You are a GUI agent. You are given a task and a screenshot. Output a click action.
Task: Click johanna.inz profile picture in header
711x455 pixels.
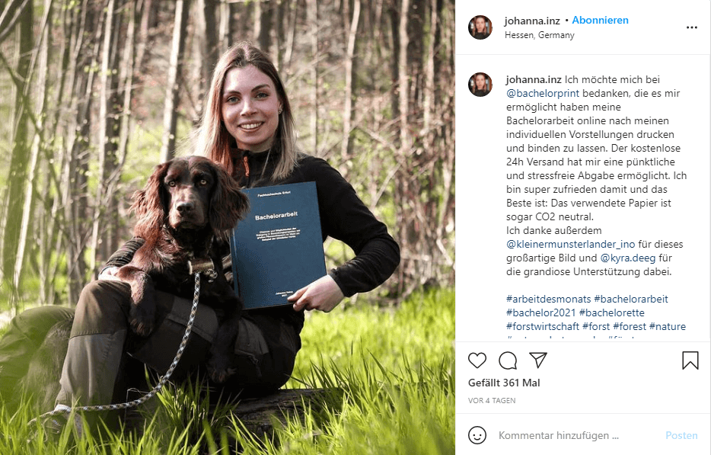pyautogui.click(x=480, y=27)
